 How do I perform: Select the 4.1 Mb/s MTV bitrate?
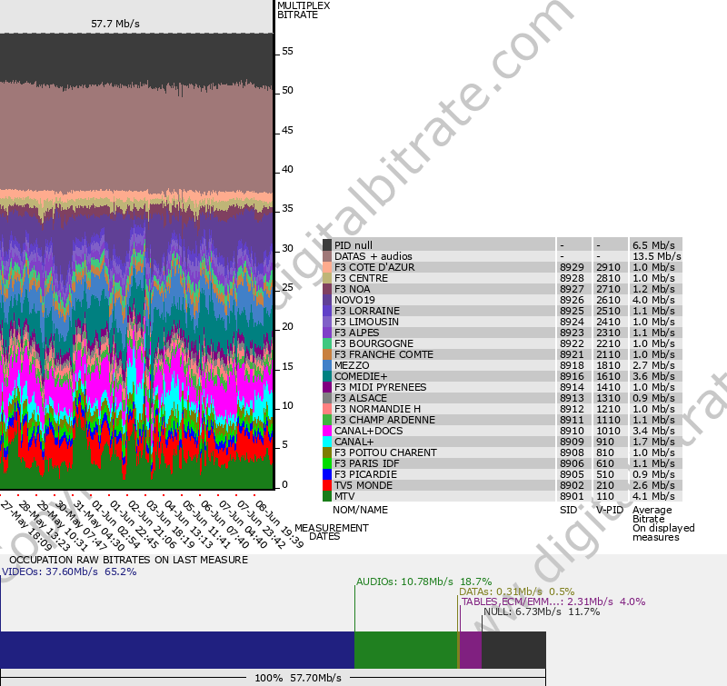click(x=653, y=496)
